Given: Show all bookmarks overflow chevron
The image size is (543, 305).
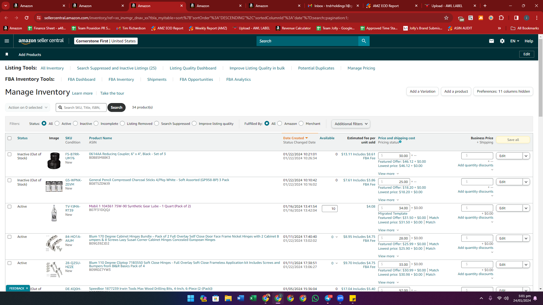Looking at the screenshot, I should pos(499,28).
